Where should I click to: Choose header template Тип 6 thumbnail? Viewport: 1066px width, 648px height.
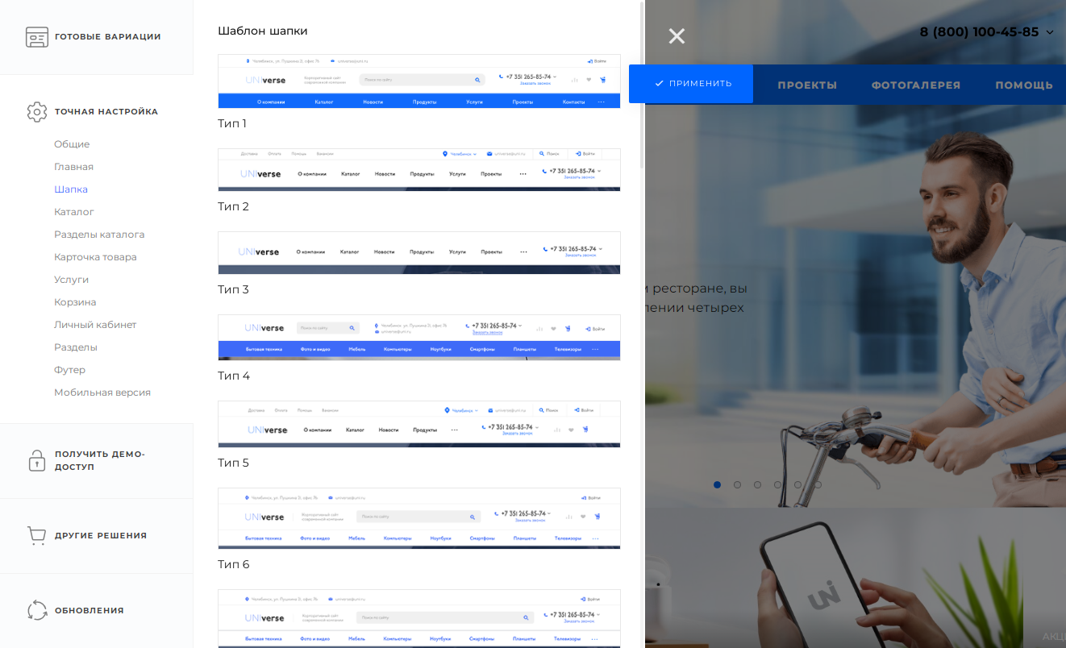click(419, 518)
